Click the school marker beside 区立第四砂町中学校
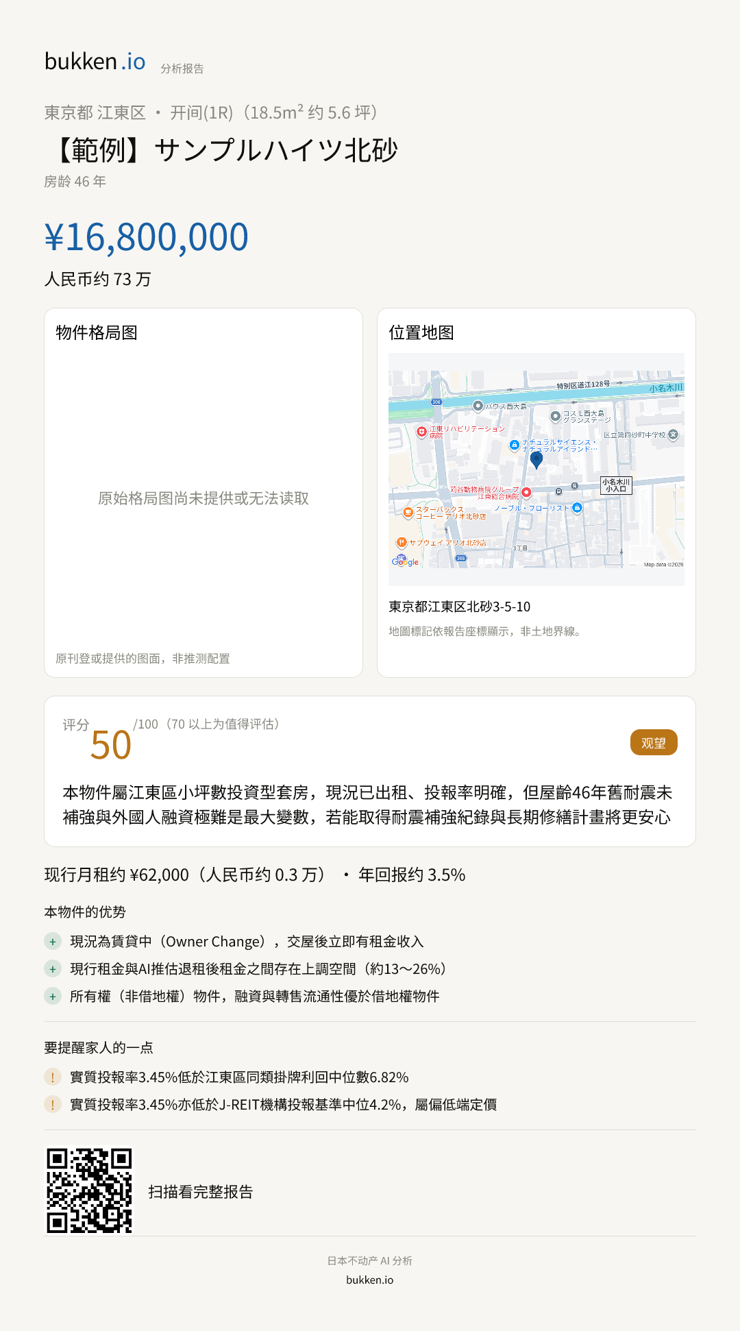This screenshot has height=1331, width=740. click(x=673, y=435)
